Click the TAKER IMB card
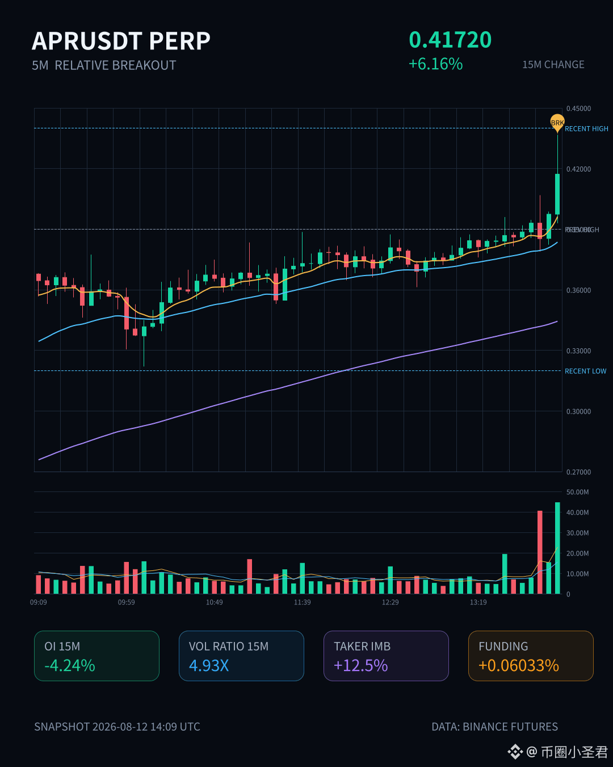 point(386,656)
